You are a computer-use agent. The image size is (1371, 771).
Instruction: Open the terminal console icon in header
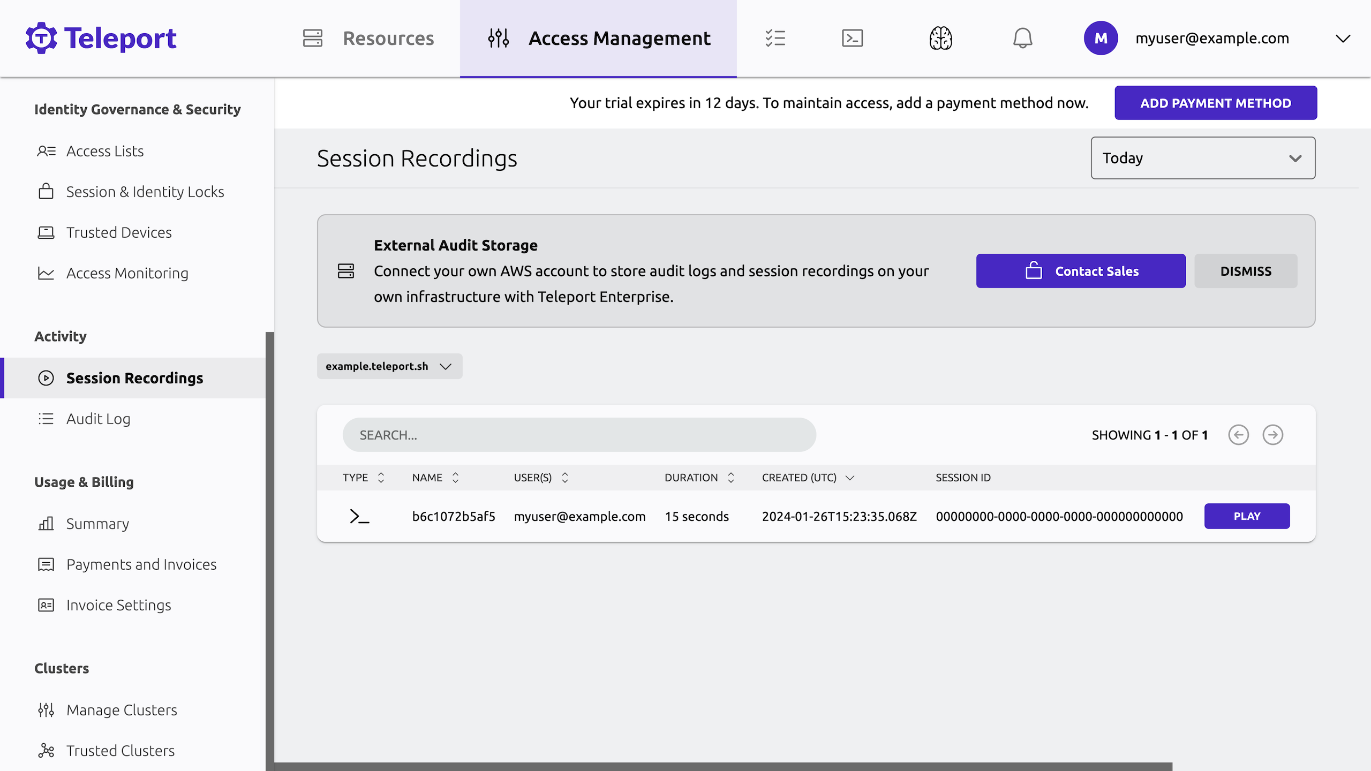click(x=852, y=39)
